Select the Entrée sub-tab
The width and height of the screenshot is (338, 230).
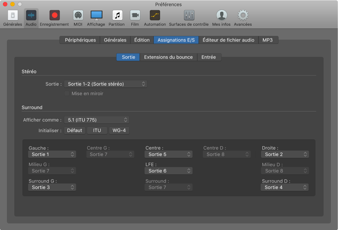(x=208, y=57)
